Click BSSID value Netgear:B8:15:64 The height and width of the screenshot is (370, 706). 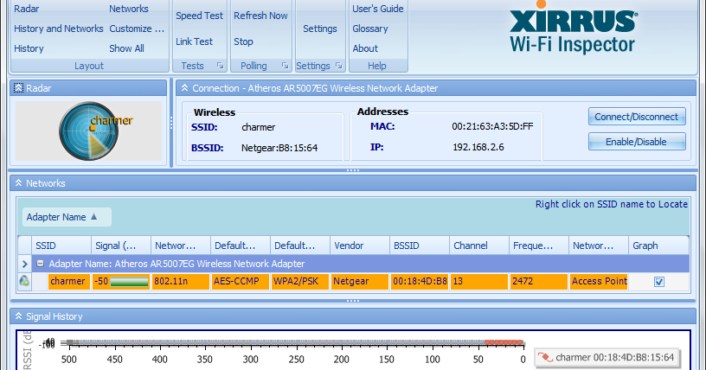tap(279, 148)
